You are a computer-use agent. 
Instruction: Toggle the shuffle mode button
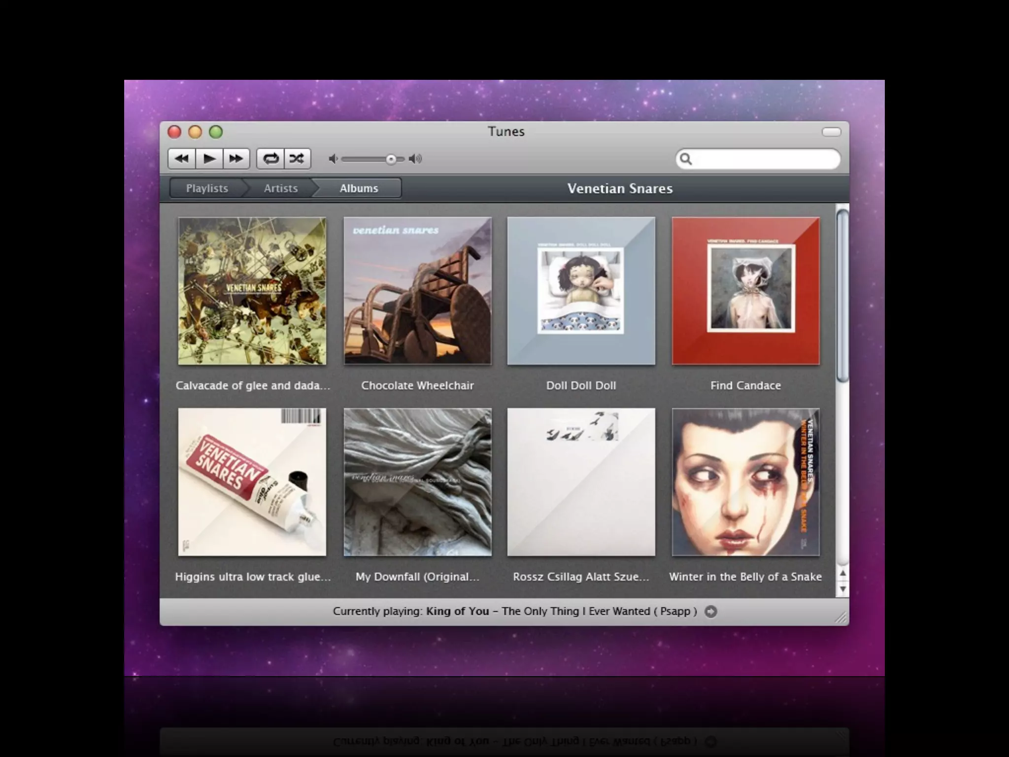(297, 159)
